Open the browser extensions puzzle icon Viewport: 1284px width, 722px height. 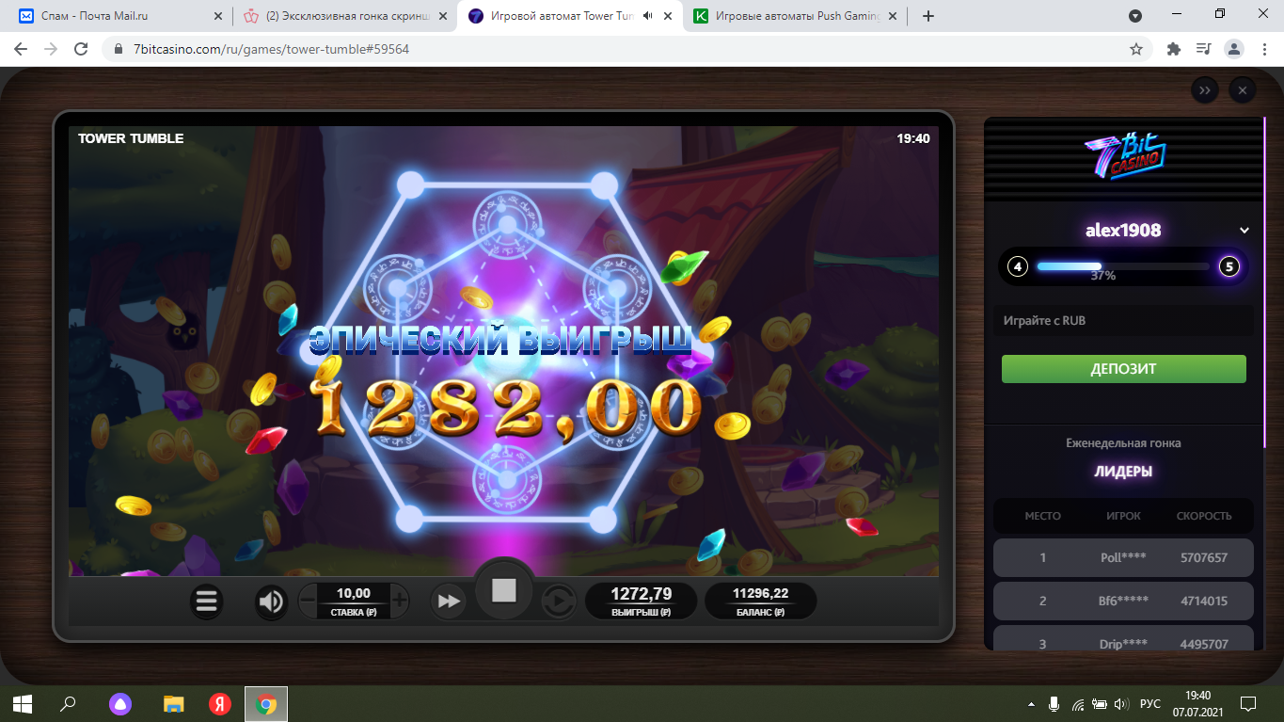point(1173,49)
